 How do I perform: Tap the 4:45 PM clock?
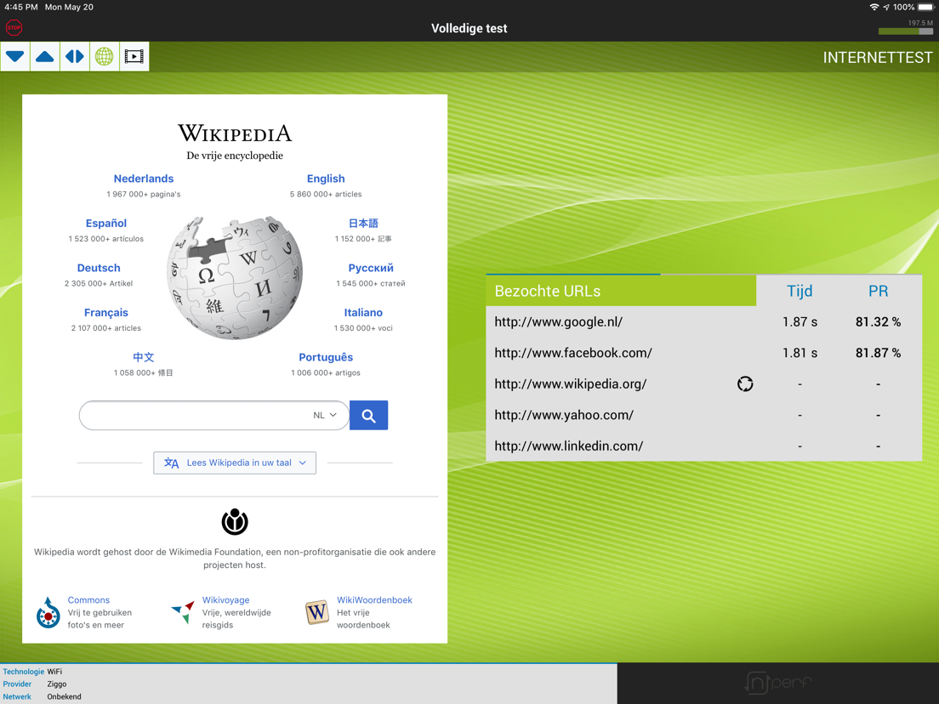pos(21,7)
